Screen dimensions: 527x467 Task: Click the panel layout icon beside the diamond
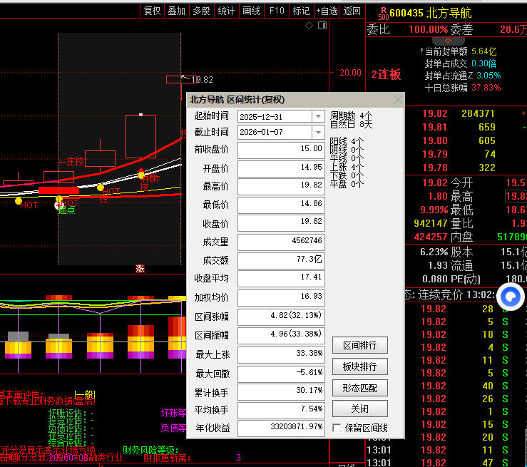tap(321, 25)
